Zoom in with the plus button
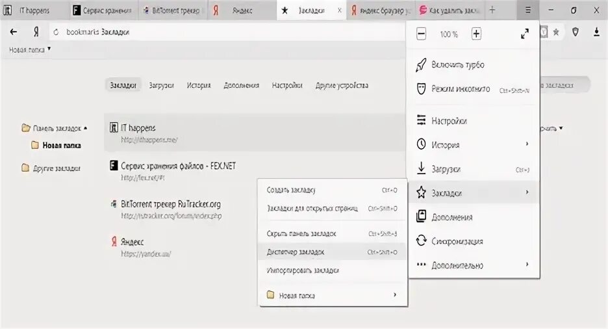 (476, 34)
